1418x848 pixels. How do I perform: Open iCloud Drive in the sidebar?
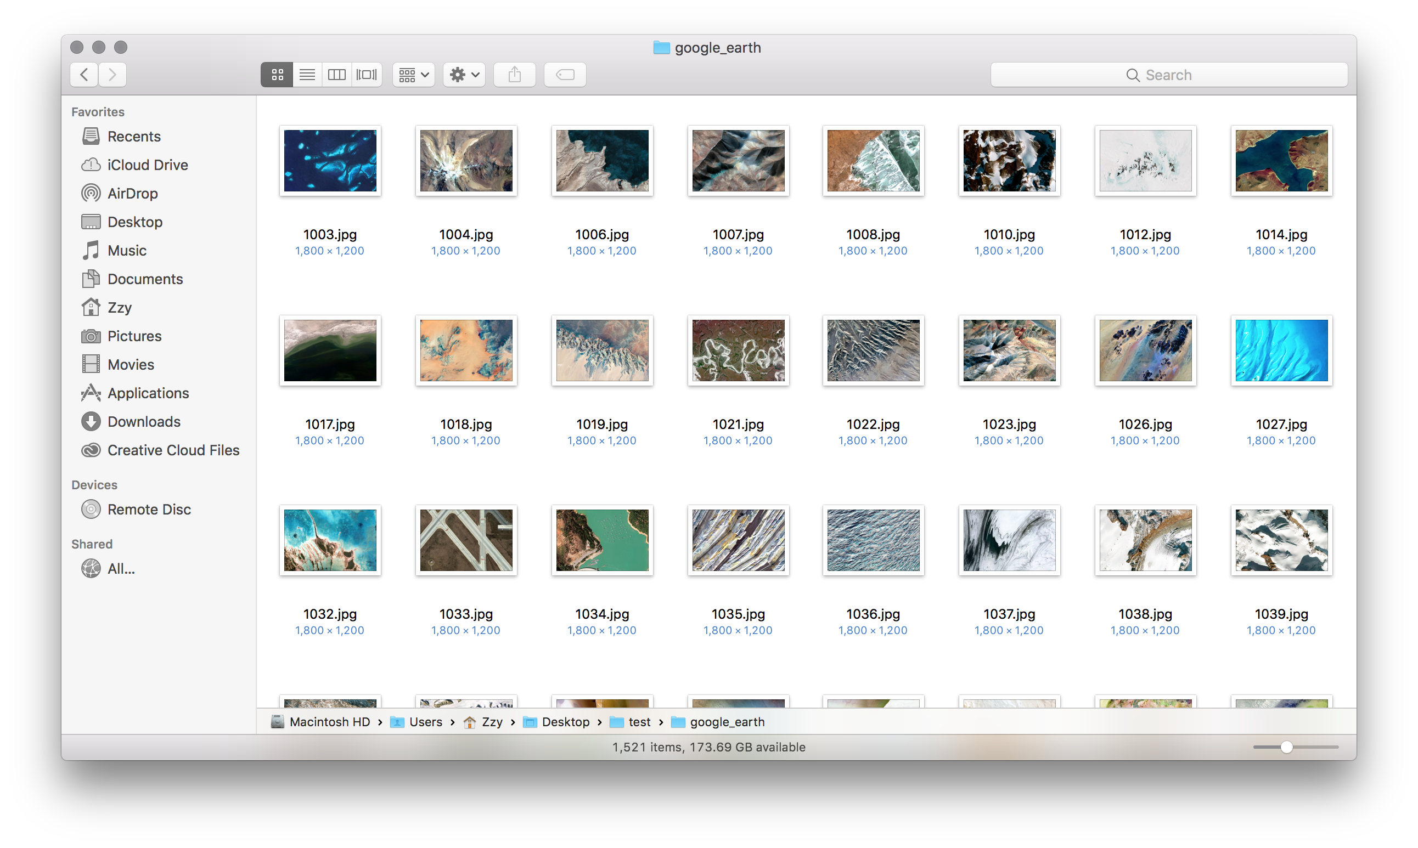click(x=135, y=165)
